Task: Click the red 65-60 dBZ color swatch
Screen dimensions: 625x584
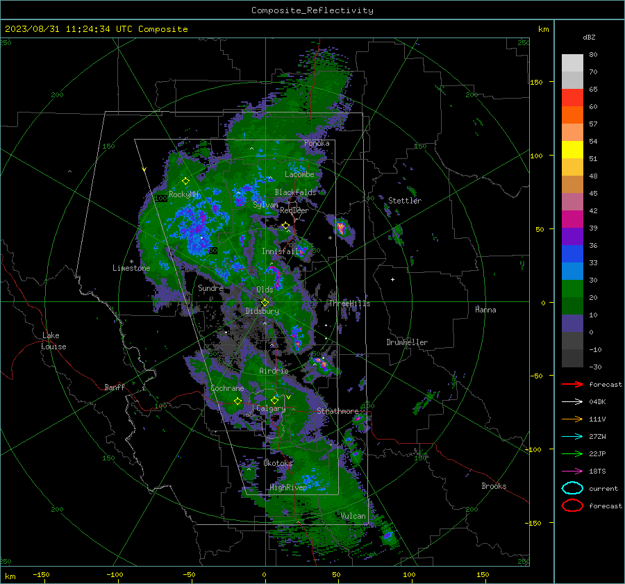Action: tap(572, 97)
